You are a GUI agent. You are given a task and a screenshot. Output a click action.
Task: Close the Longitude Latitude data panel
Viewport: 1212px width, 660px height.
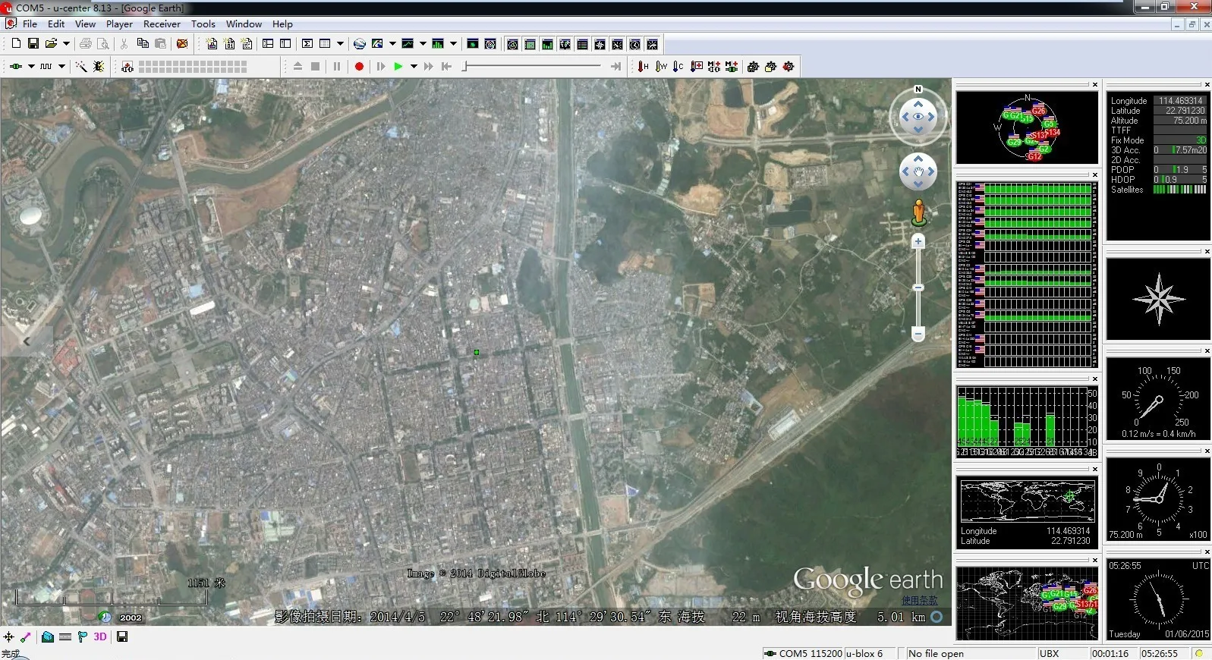point(1207,84)
